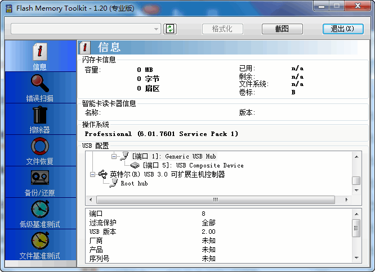375x272 pixels.
Task: Open the device selection dropdown
Action: (86, 29)
